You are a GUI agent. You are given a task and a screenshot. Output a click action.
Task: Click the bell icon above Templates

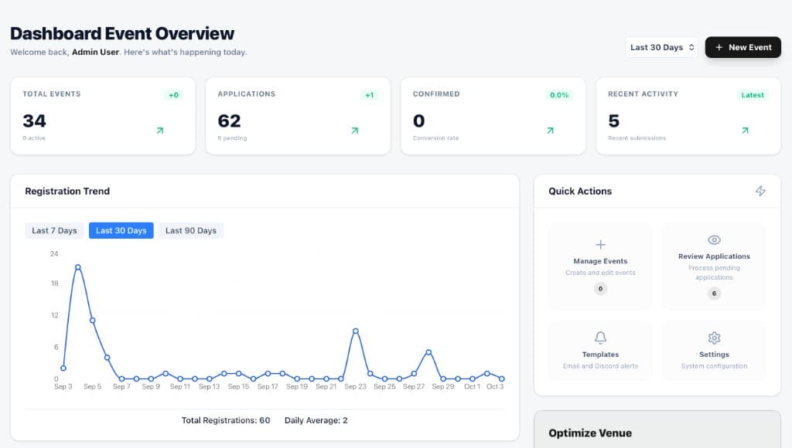click(600, 338)
